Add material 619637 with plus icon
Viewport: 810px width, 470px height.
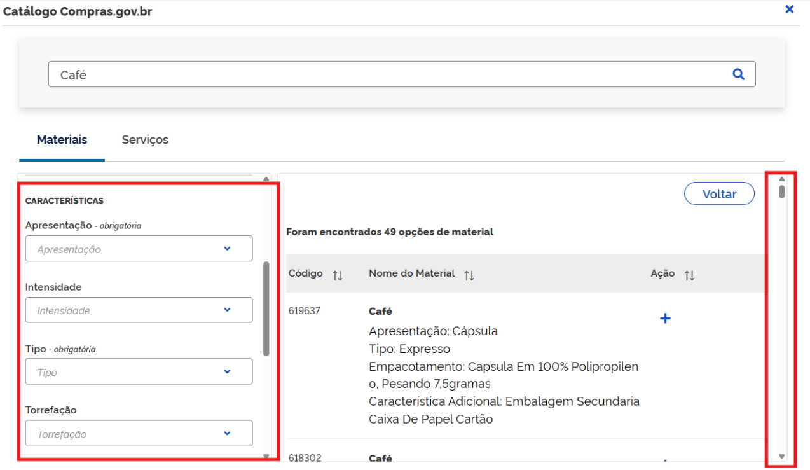665,319
